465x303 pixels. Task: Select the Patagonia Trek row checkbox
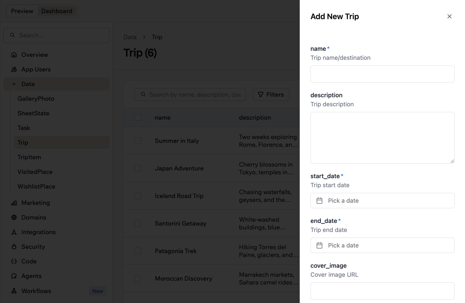(138, 251)
